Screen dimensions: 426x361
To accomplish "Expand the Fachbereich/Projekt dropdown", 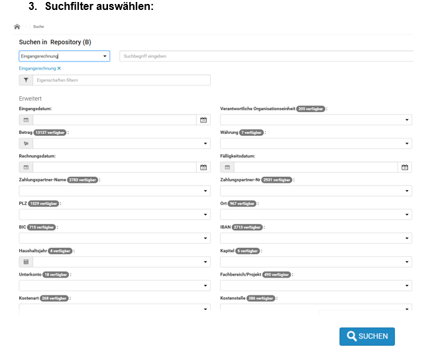I will coord(407,285).
